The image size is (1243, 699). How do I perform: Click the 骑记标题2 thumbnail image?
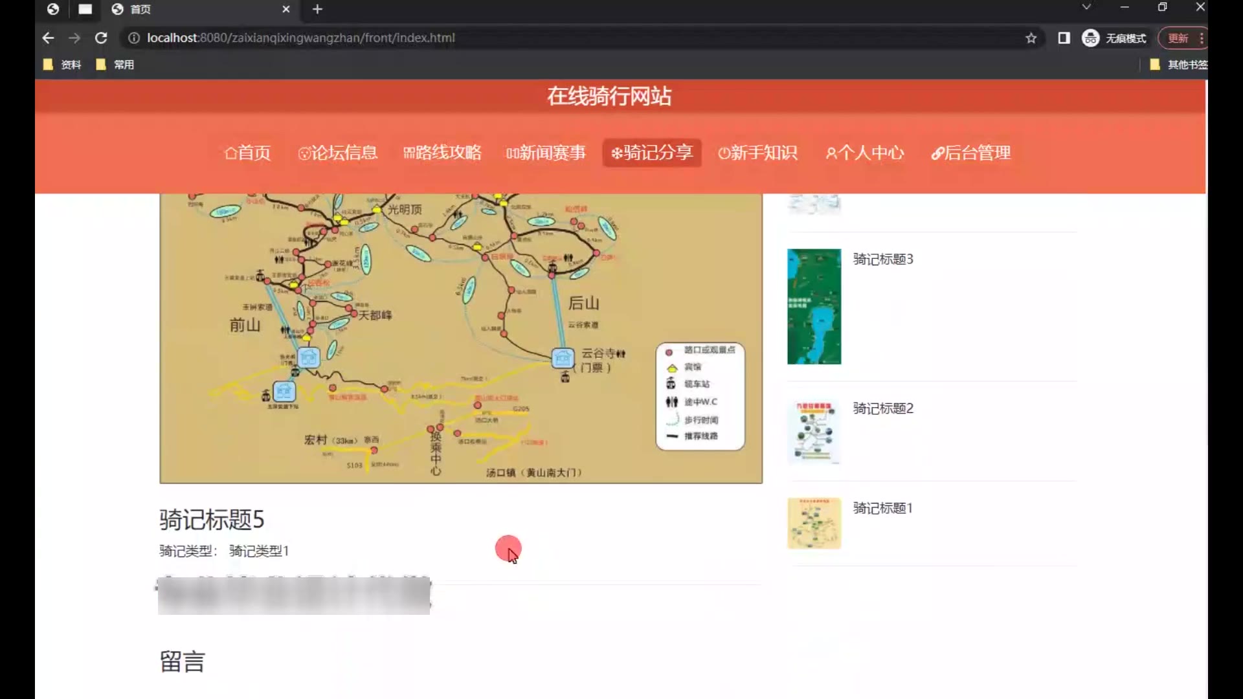[x=814, y=432]
